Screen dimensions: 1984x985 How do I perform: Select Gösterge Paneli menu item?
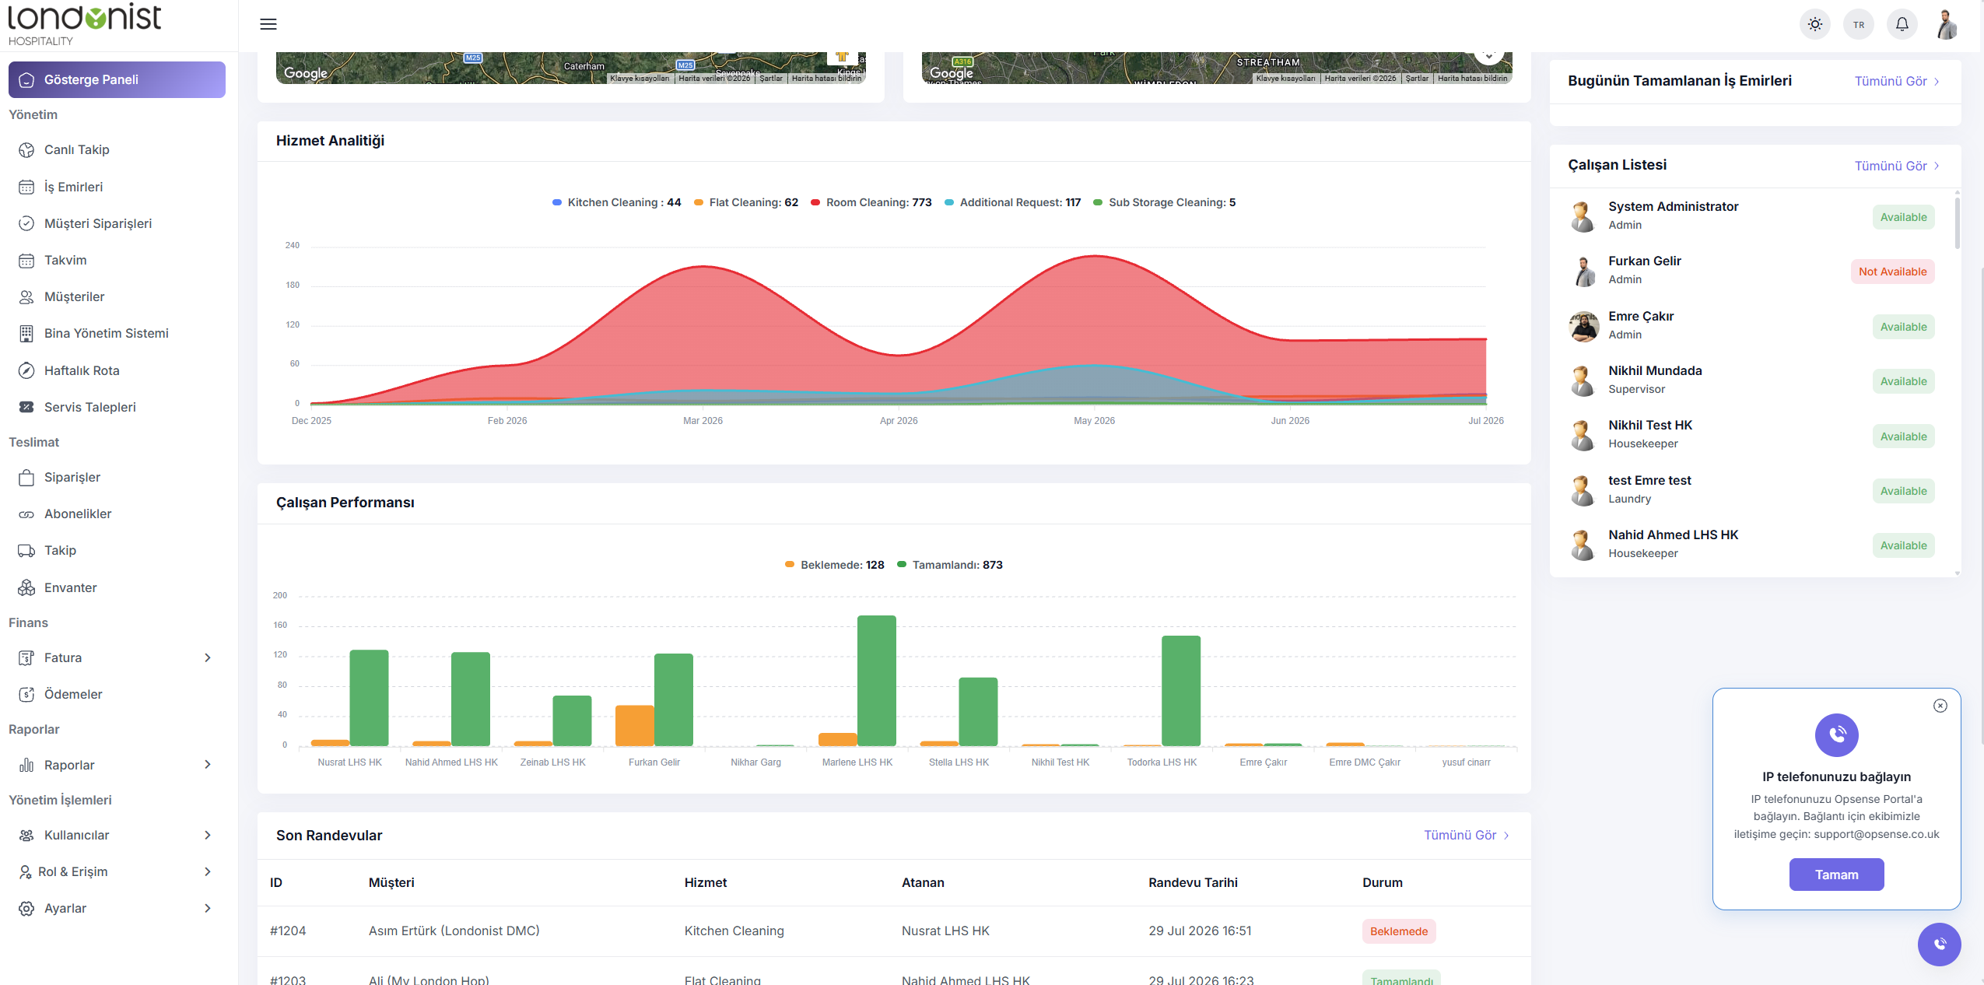[117, 79]
